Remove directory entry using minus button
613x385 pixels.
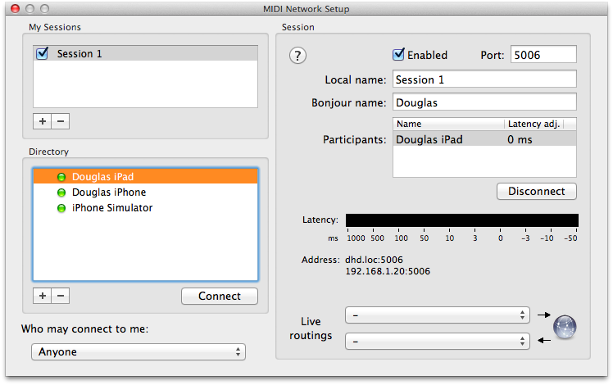click(61, 296)
